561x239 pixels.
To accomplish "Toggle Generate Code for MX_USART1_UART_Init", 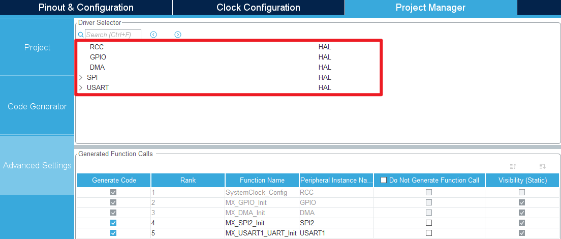I will pyautogui.click(x=113, y=233).
